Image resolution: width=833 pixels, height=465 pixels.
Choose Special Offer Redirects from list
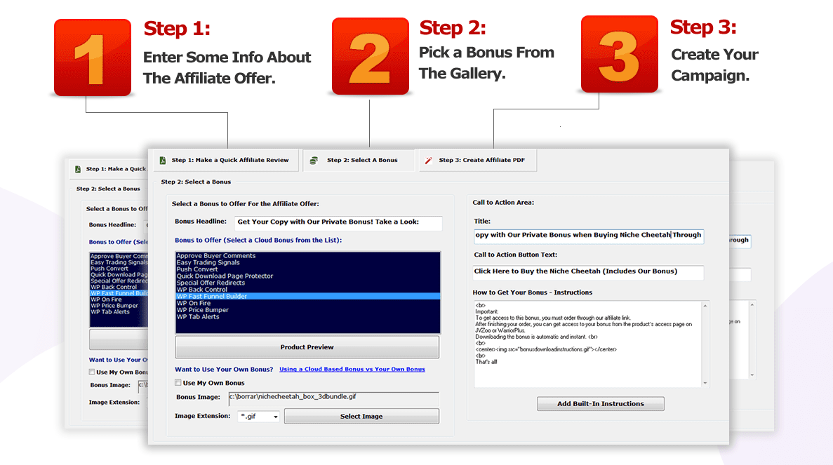(x=307, y=283)
